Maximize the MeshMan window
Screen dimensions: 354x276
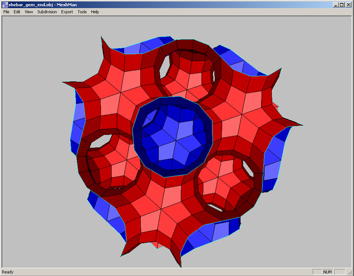pyautogui.click(x=342, y=4)
